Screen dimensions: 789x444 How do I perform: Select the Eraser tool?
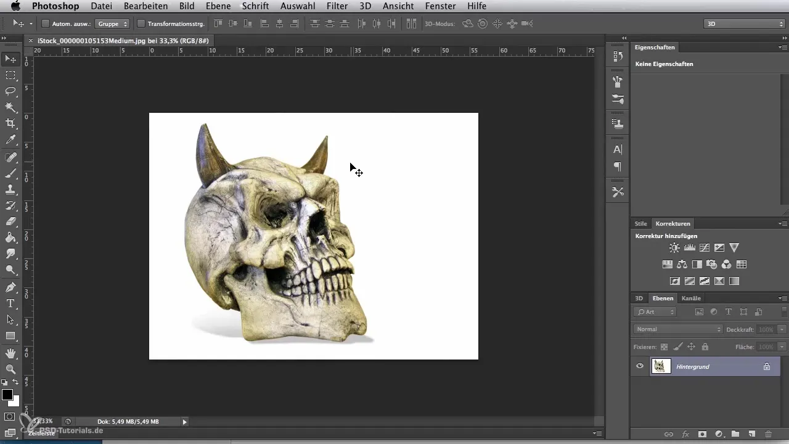(x=10, y=221)
